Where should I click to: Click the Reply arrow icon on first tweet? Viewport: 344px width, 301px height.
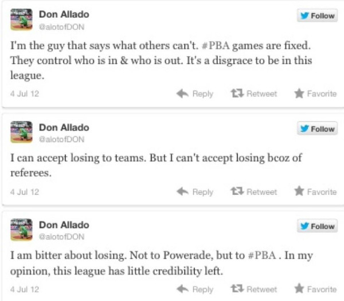click(x=182, y=93)
